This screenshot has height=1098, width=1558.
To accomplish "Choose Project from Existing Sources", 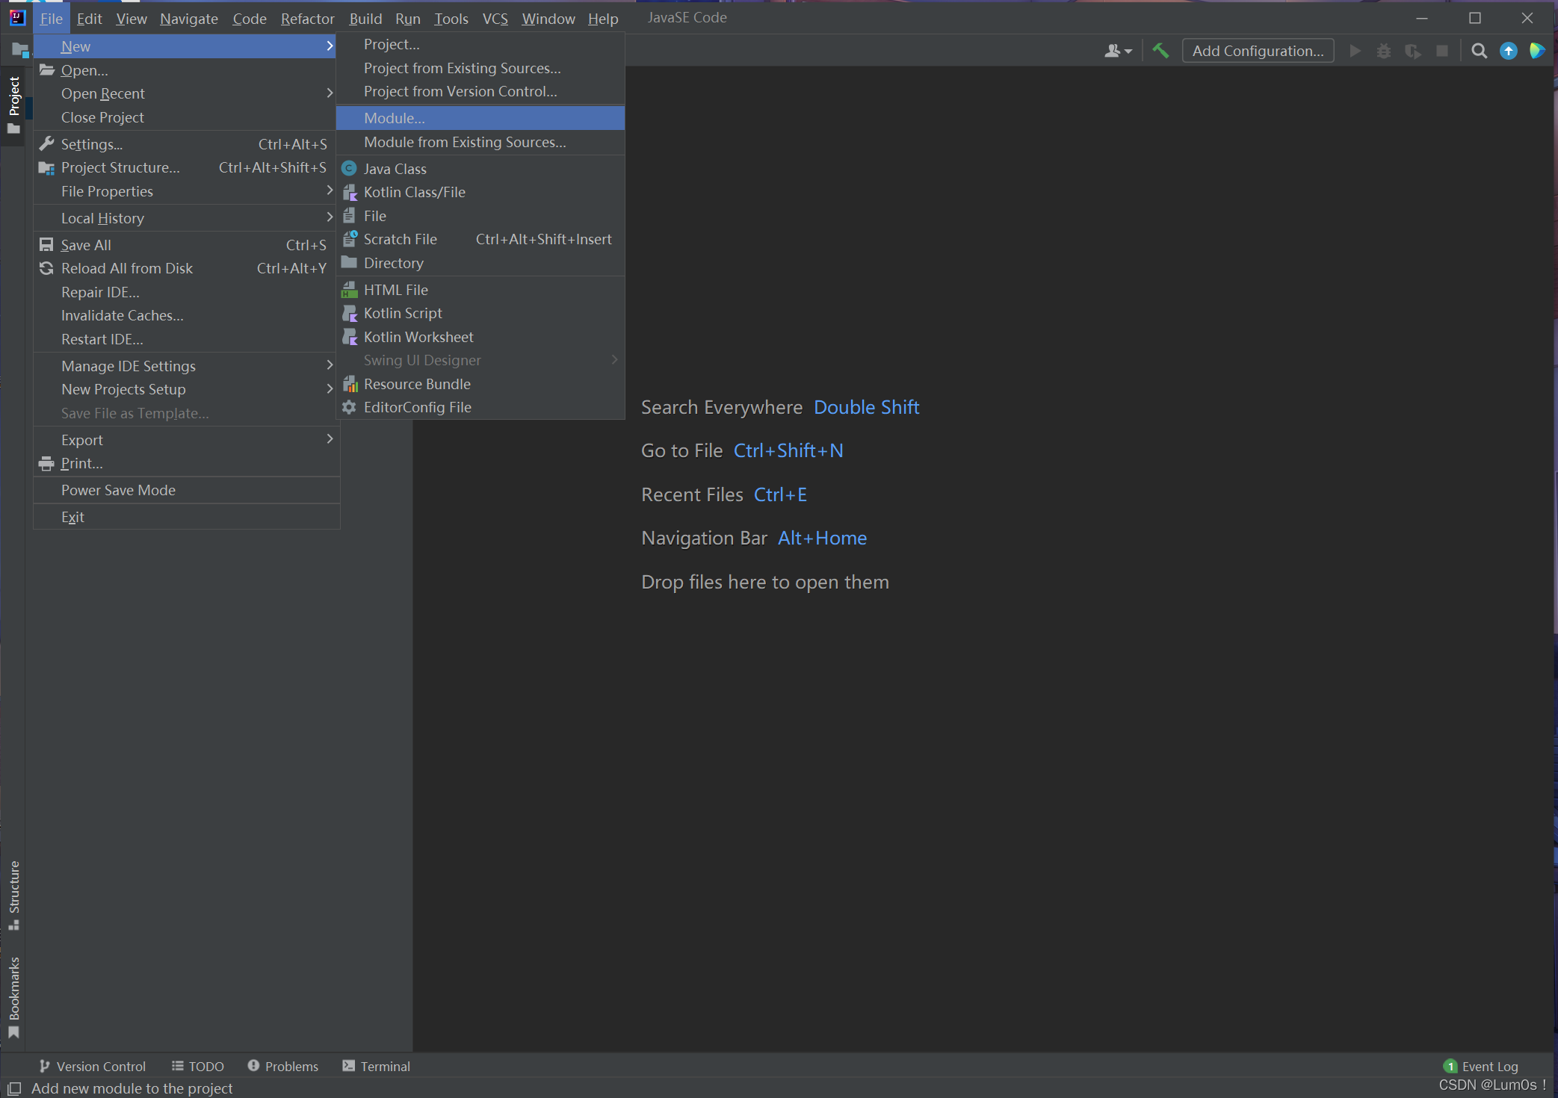I will click(480, 68).
